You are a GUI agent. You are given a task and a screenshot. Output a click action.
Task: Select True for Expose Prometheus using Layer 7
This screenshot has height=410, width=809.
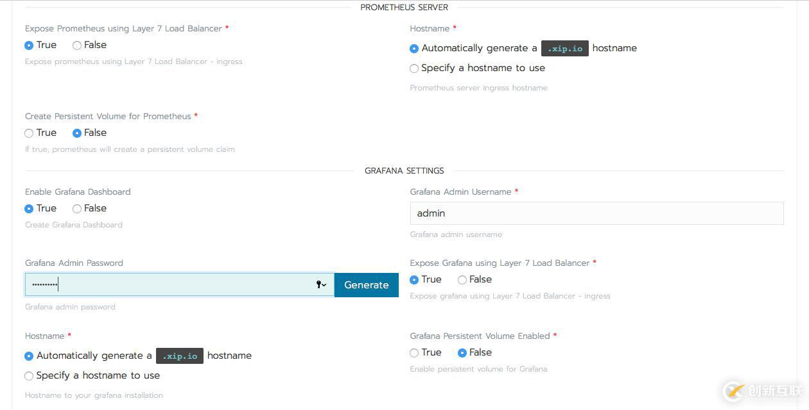click(x=29, y=45)
